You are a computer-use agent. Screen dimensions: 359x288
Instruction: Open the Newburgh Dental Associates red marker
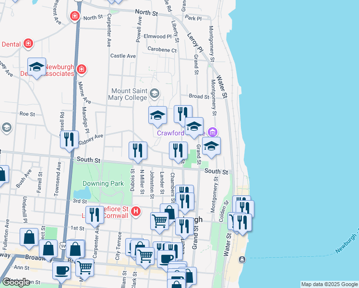82,70
